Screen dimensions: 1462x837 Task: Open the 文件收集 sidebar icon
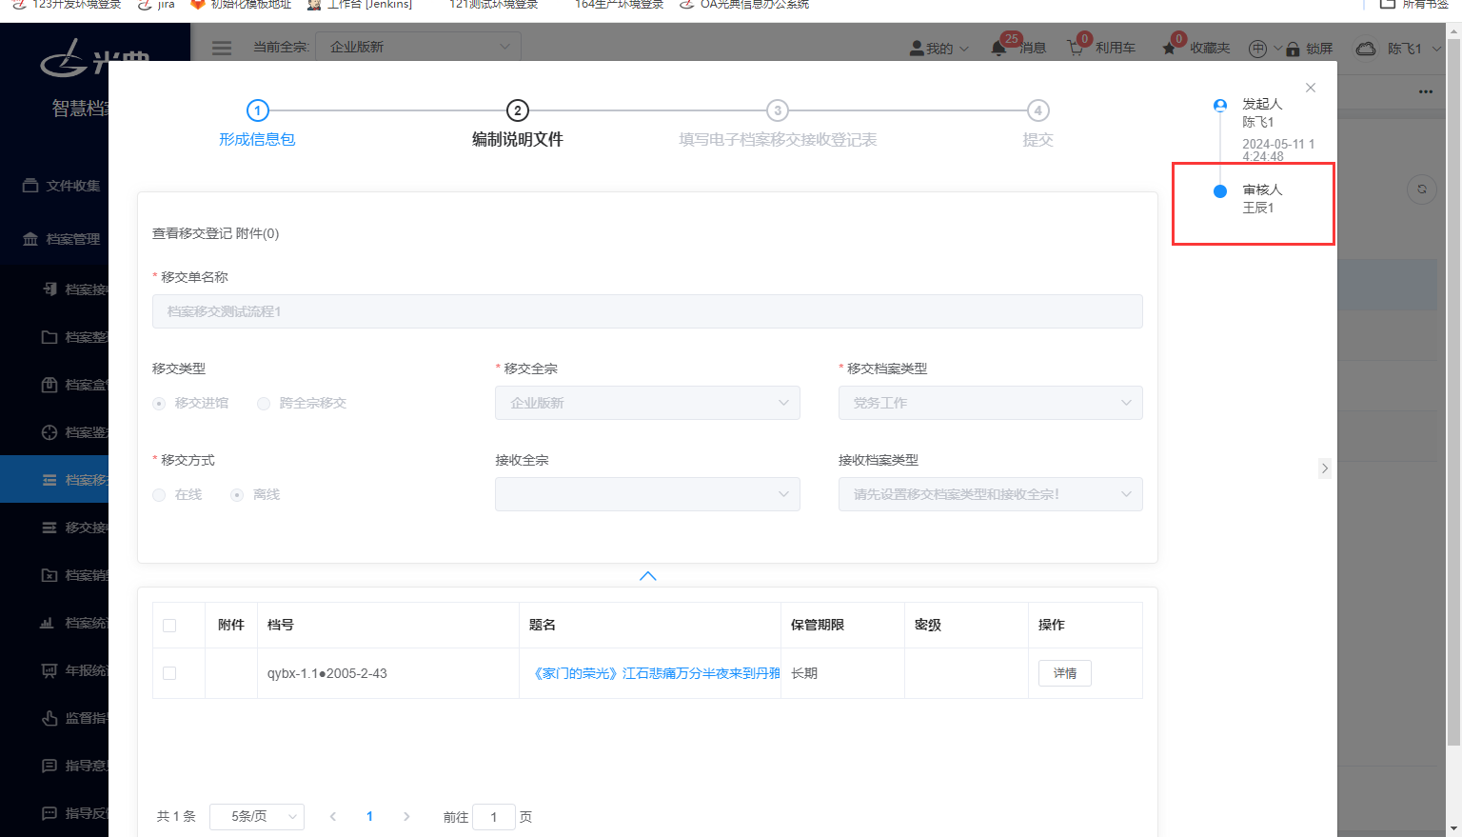pos(30,186)
